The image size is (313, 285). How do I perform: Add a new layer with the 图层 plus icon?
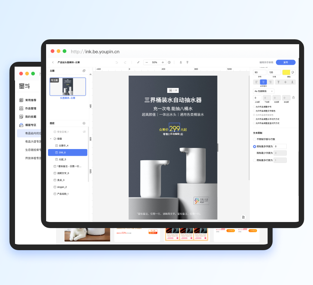(x=84, y=123)
